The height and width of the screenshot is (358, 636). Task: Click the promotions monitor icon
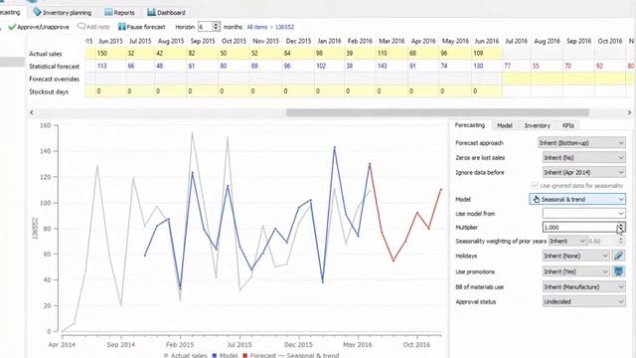click(x=618, y=271)
